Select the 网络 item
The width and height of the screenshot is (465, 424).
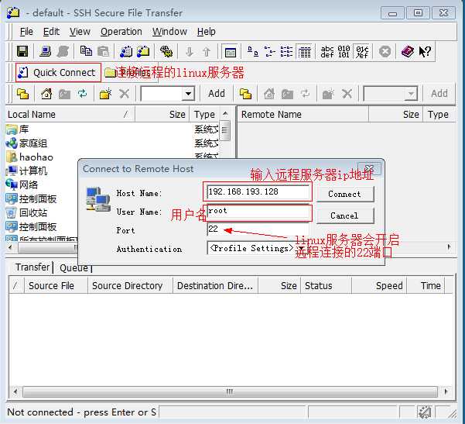click(x=22, y=184)
